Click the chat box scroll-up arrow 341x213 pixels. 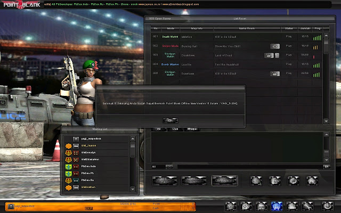pyautogui.click(x=327, y=135)
